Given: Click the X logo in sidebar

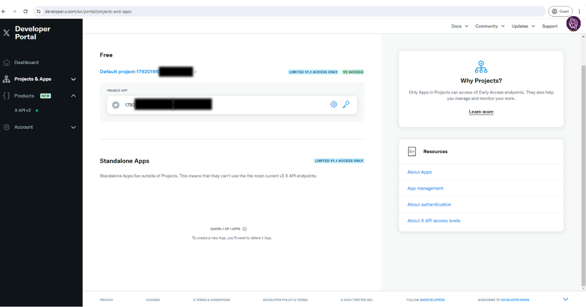Looking at the screenshot, I should point(6,33).
